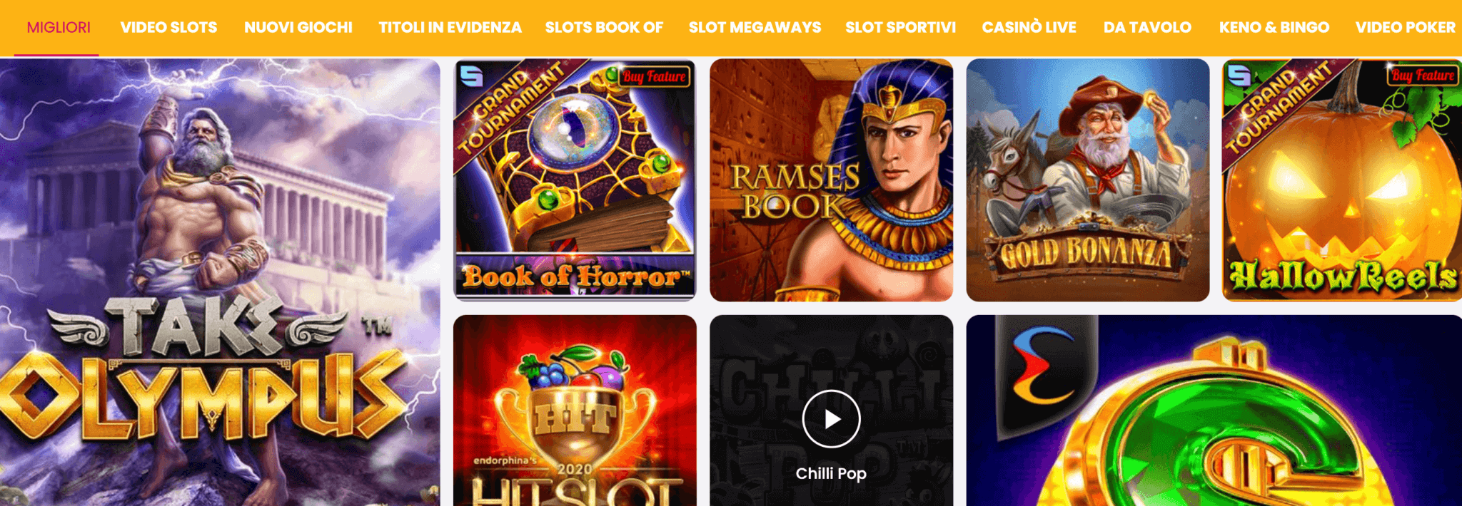Go to Slots Book Of category

tap(604, 28)
